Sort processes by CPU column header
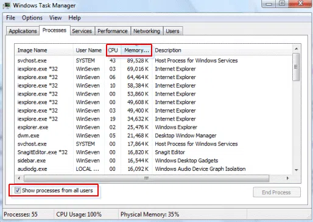Viewport: 313px width, 222px height. pos(113,50)
